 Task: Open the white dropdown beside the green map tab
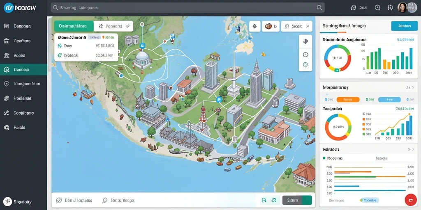click(113, 26)
